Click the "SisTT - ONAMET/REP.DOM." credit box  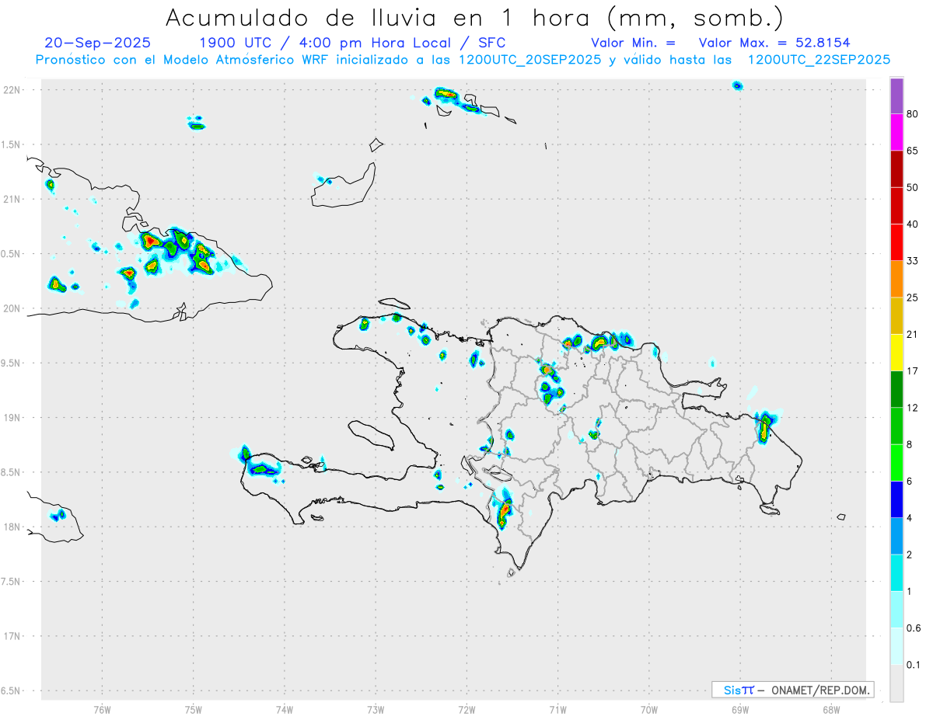[793, 690]
